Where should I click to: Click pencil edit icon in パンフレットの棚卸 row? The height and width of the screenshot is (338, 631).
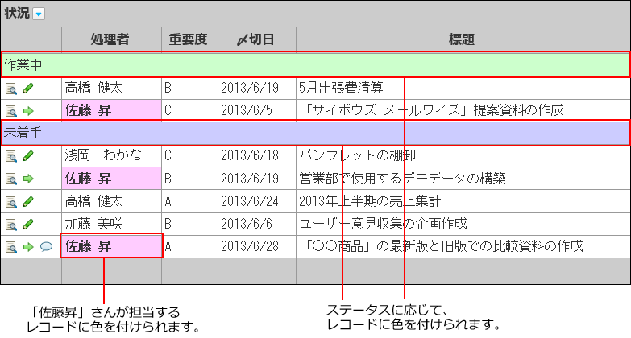point(27,156)
